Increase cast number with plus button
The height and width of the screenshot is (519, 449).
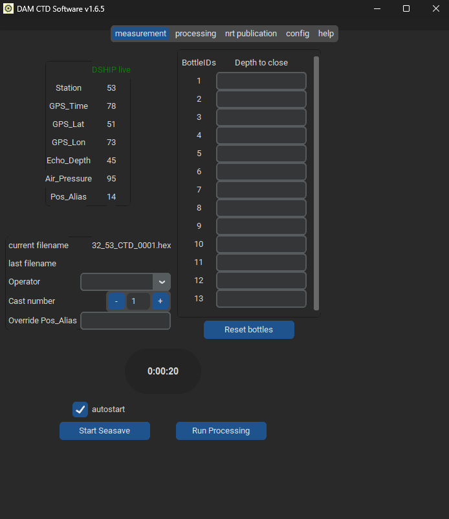[160, 301]
